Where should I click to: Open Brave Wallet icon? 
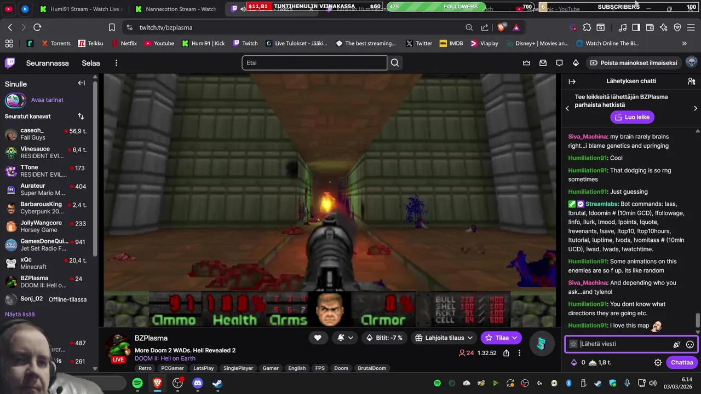[x=650, y=27]
